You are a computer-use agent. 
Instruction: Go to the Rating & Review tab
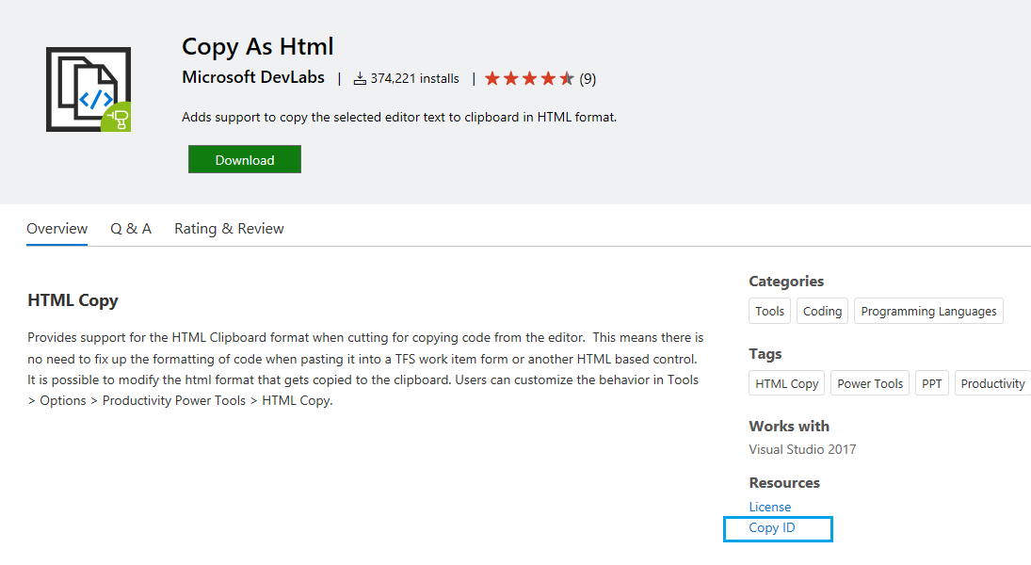point(229,229)
